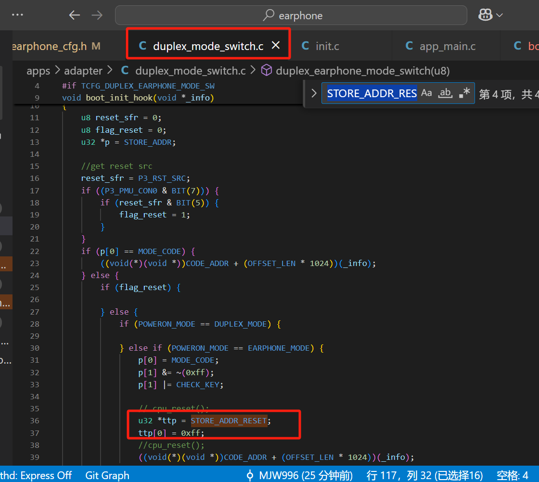This screenshot has height=482, width=539.
Task: Click ttp[0] = 0xff on line 37
Action: [171, 433]
